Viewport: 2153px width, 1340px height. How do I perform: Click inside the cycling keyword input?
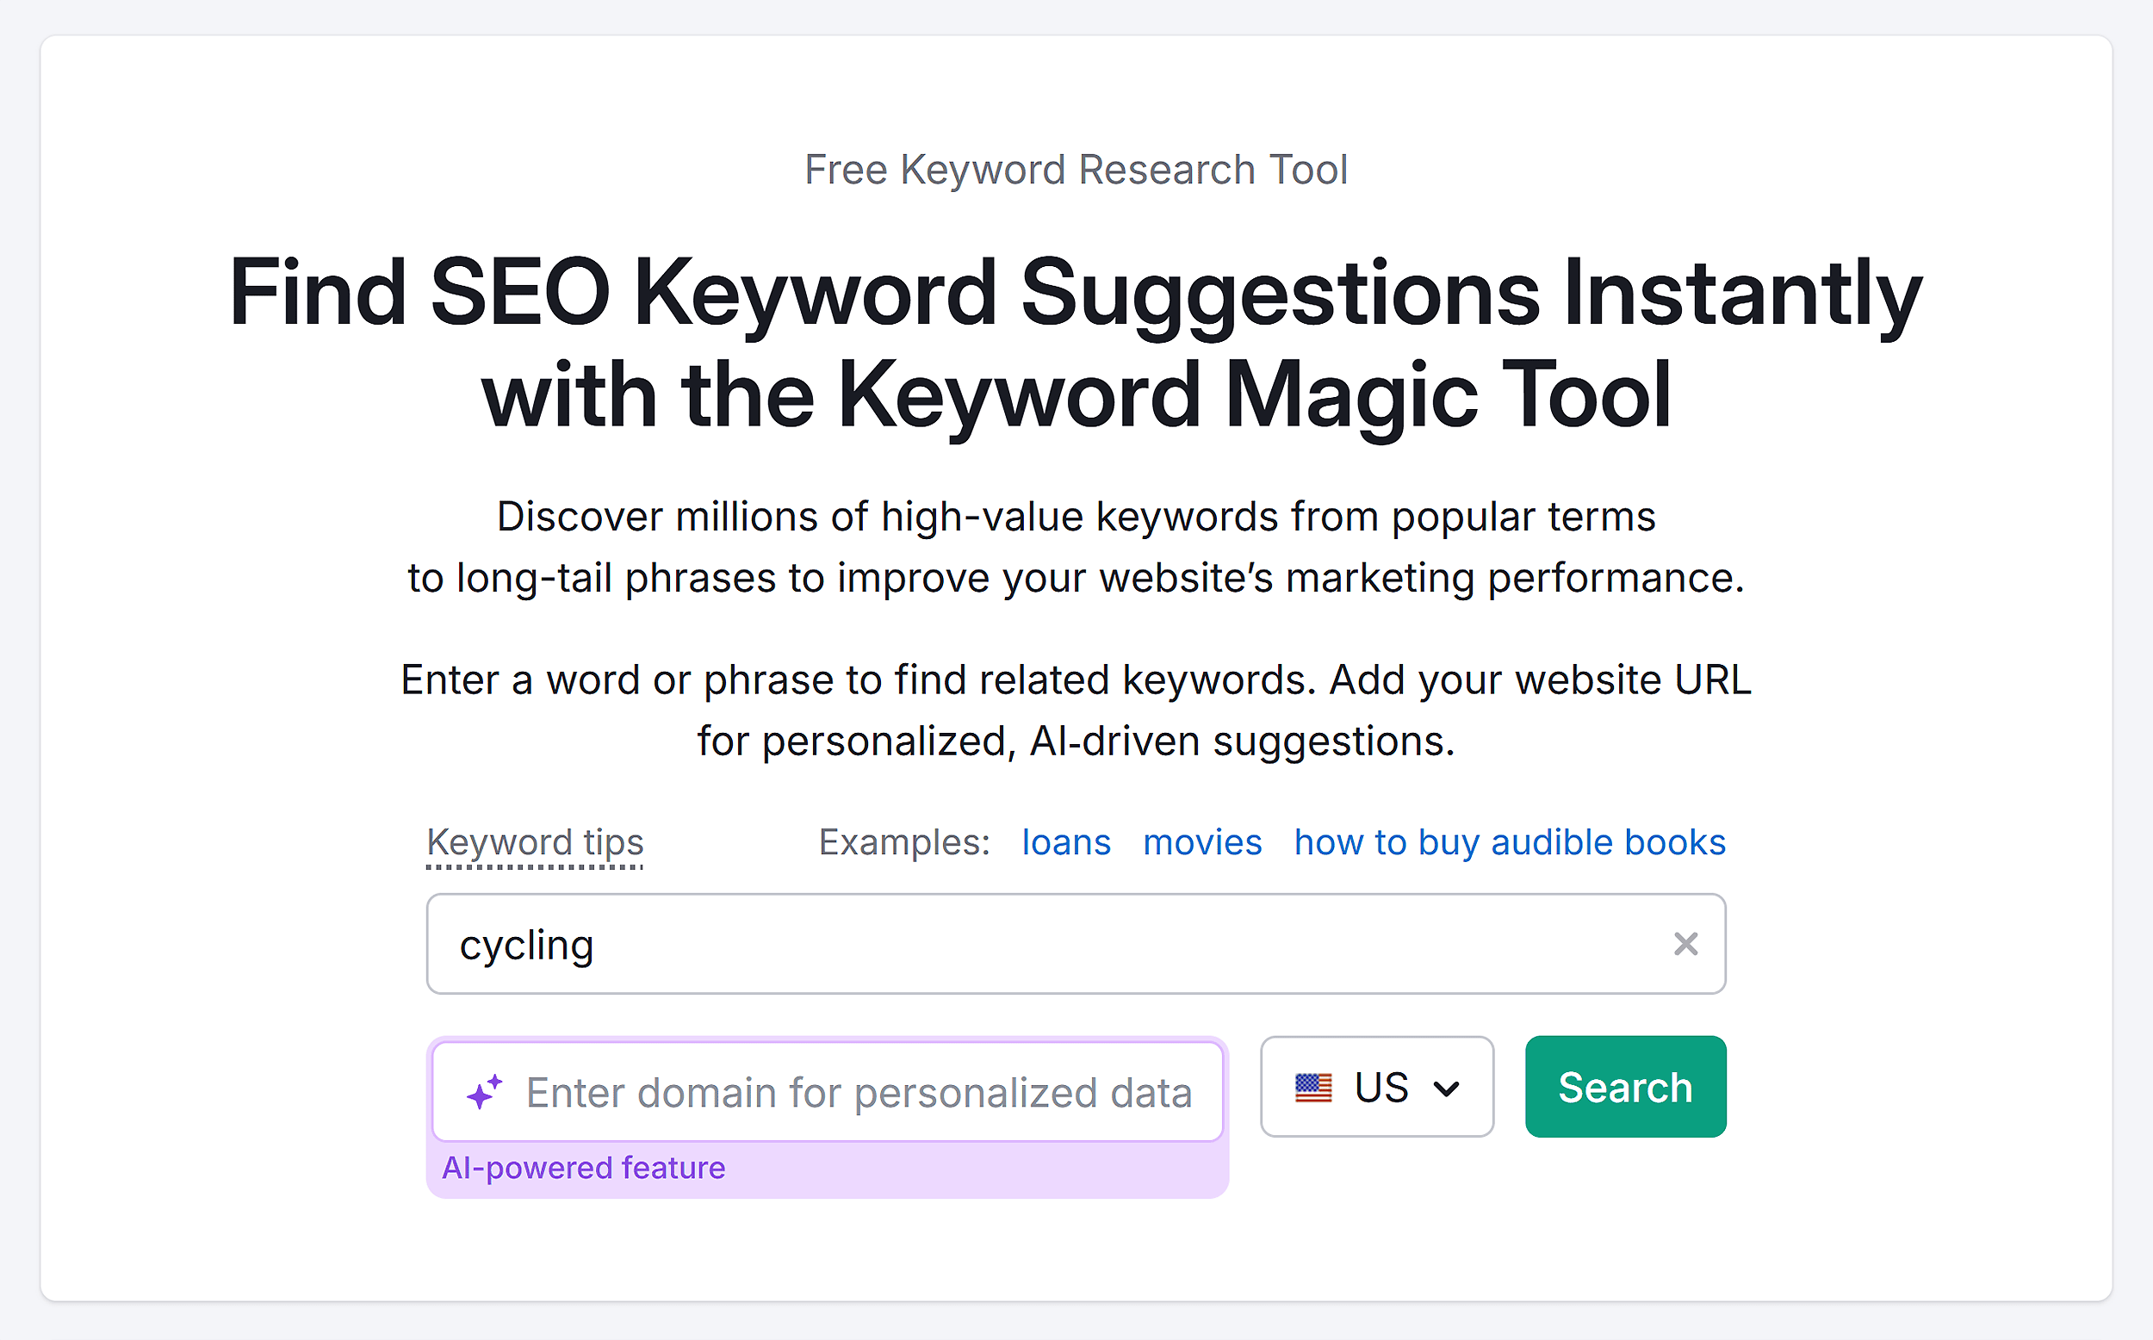[975, 944]
